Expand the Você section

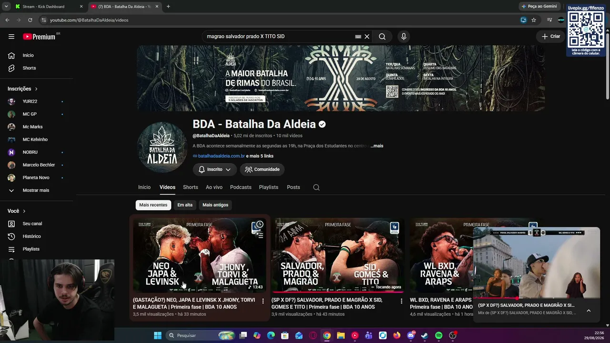coord(17,211)
